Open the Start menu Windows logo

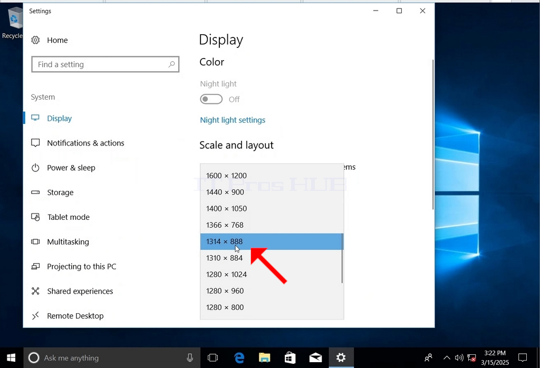(x=11, y=357)
